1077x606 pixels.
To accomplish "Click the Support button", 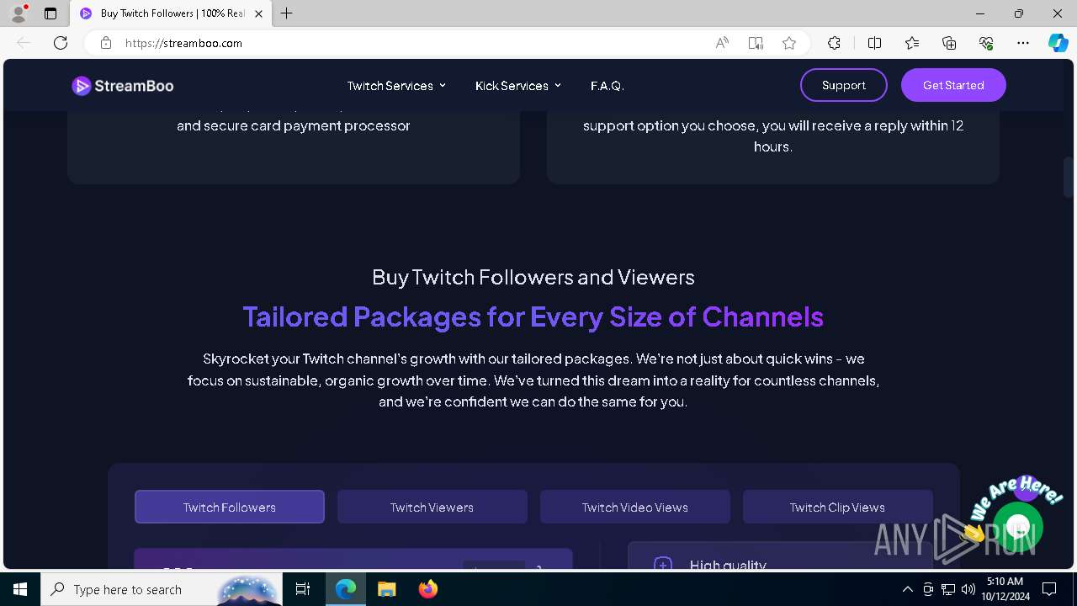I will pos(844,85).
